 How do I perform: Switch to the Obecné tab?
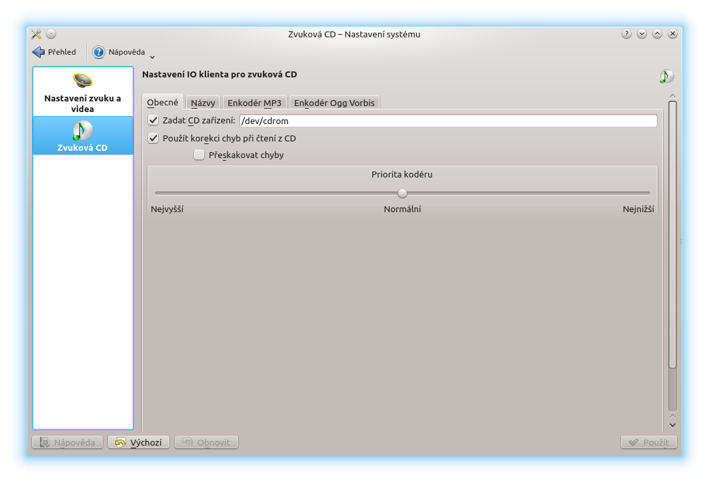(162, 102)
